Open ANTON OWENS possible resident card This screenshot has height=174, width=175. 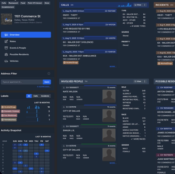165,94
